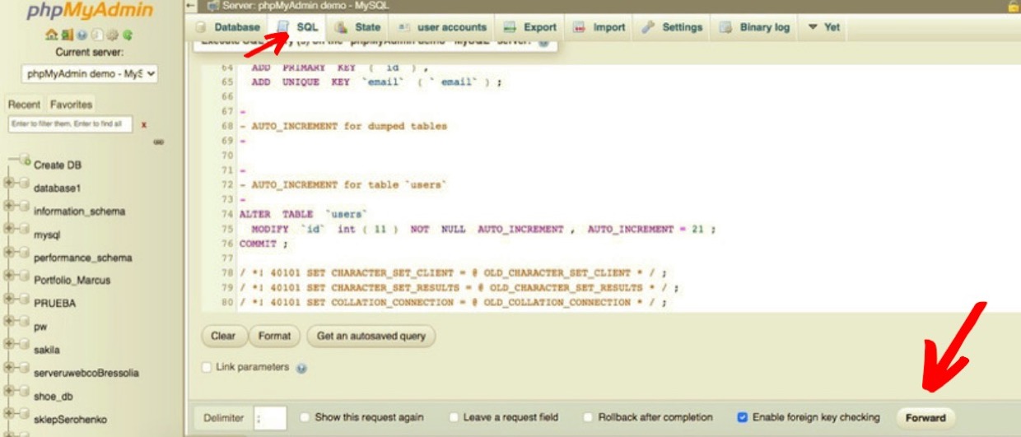The image size is (1021, 437).
Task: Click the Forward button to run query
Action: [x=925, y=417]
